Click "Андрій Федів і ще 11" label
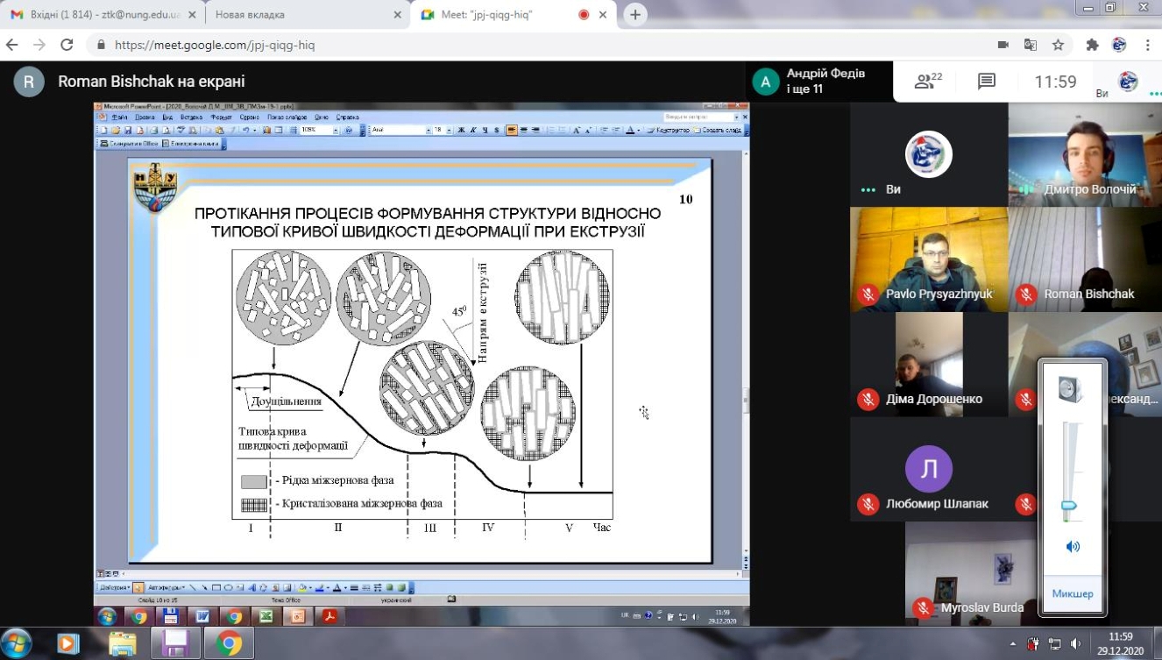The image size is (1162, 660). [825, 82]
